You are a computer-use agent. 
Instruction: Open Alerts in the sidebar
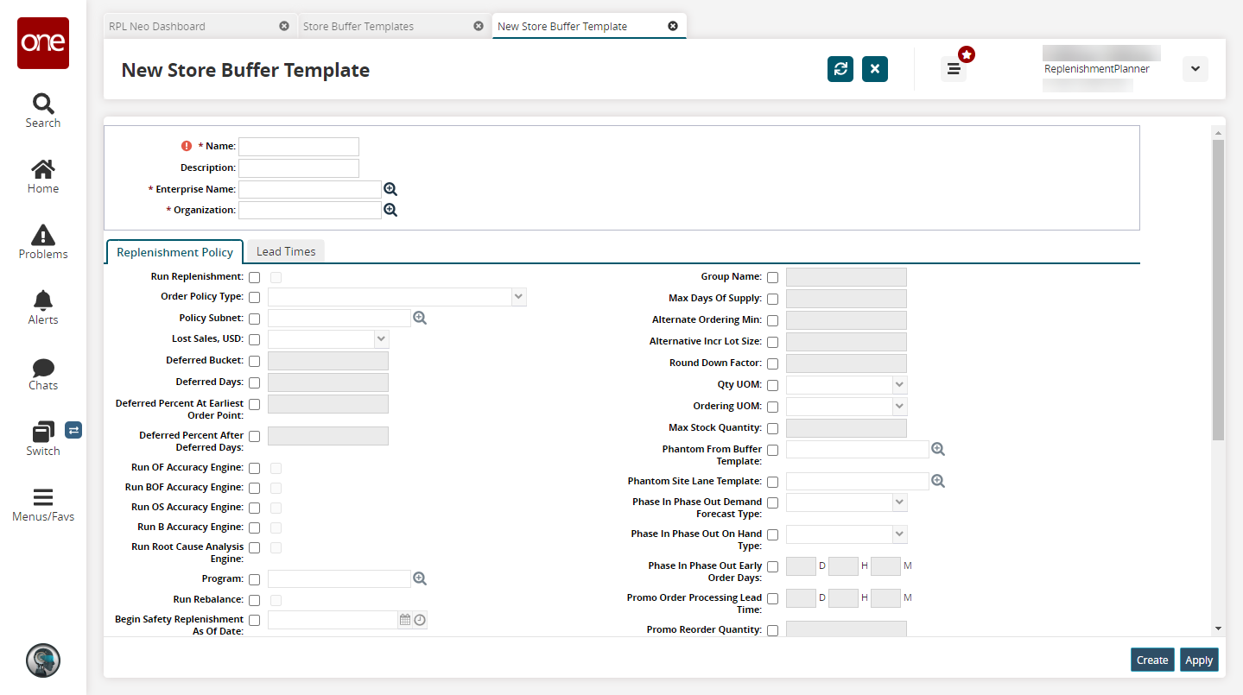43,307
